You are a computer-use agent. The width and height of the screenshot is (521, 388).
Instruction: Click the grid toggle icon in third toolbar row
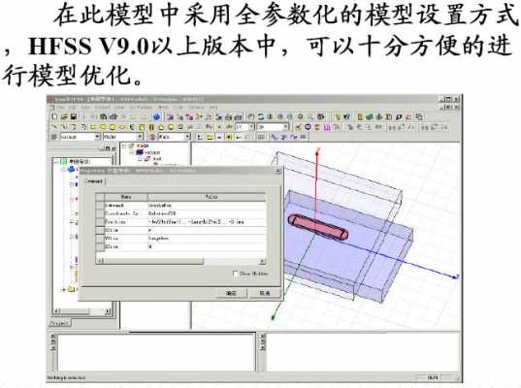tap(261, 137)
